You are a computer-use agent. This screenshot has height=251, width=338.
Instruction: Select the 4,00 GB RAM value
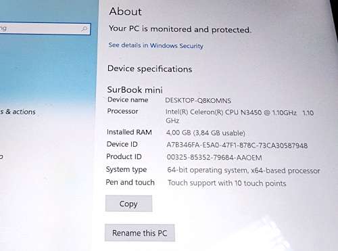(x=206, y=133)
